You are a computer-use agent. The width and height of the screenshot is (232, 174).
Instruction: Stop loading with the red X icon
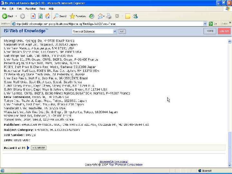pos(33,16)
